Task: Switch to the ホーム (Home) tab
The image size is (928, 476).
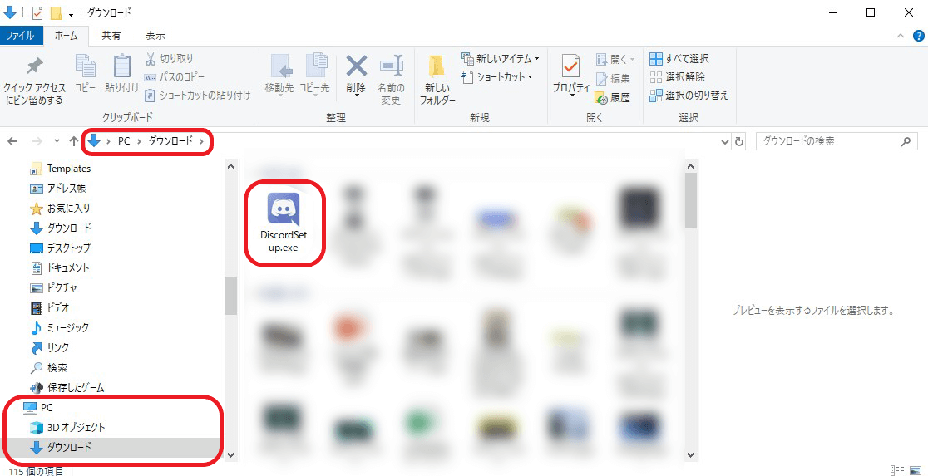Action: (x=66, y=36)
